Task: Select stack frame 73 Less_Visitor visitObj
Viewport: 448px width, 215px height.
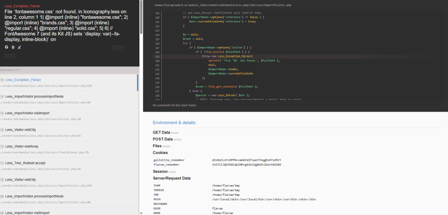Action: 69,133
